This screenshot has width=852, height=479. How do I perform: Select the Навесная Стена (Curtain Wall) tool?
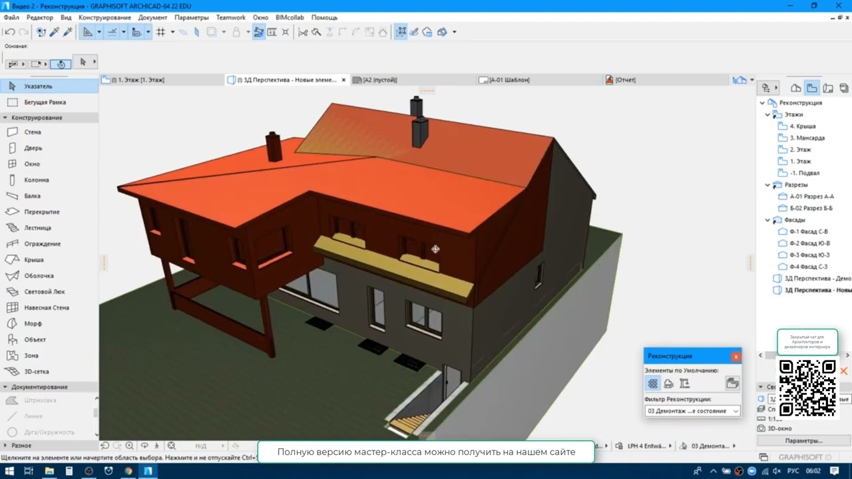(x=49, y=307)
